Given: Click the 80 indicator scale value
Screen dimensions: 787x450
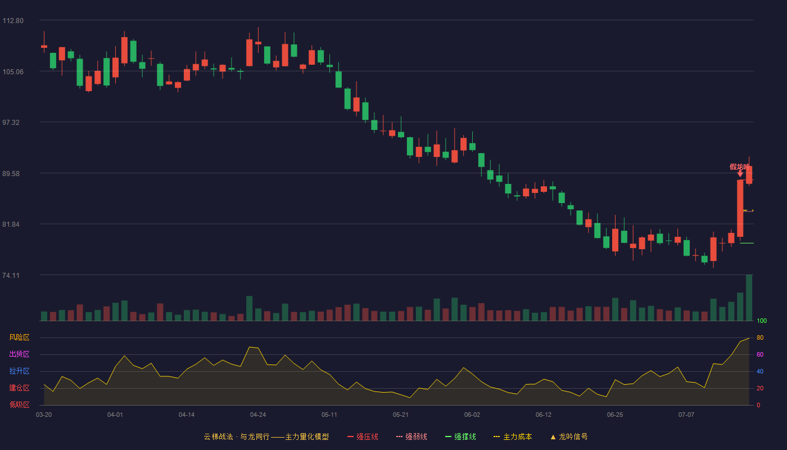Looking at the screenshot, I should point(760,337).
